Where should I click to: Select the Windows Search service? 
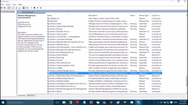click(104, 92)
